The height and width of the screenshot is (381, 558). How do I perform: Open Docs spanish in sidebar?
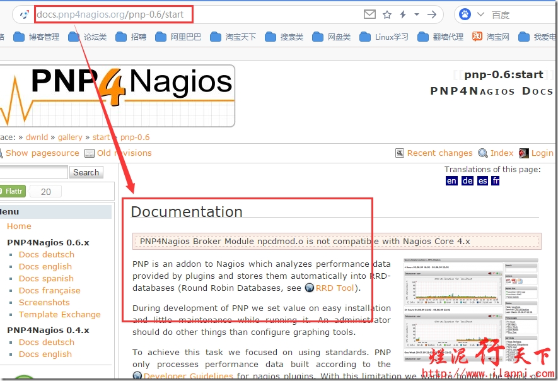click(x=46, y=278)
